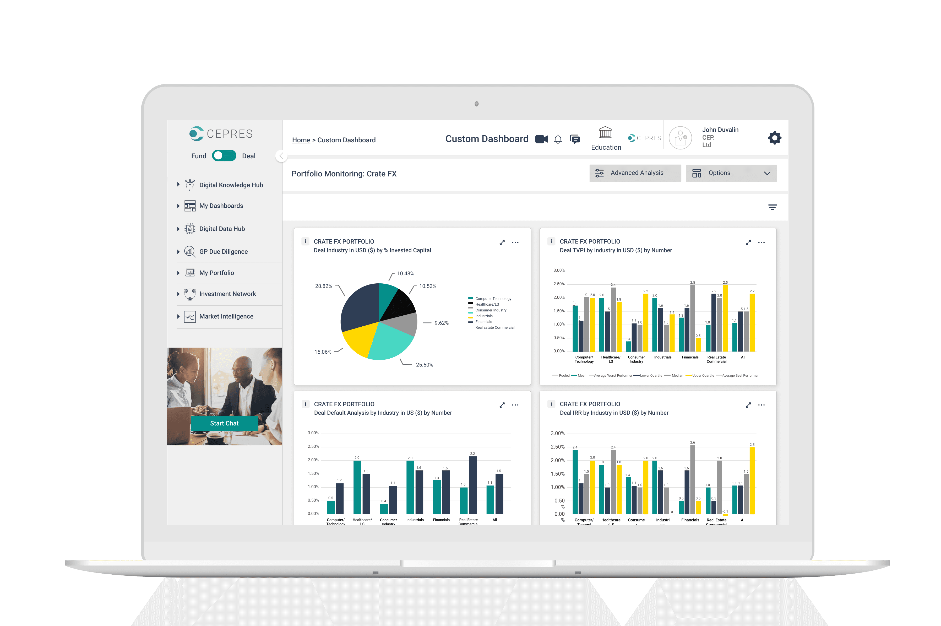Toggle Healthcare/LS legend entry
This screenshot has height=626, width=941.
484,304
